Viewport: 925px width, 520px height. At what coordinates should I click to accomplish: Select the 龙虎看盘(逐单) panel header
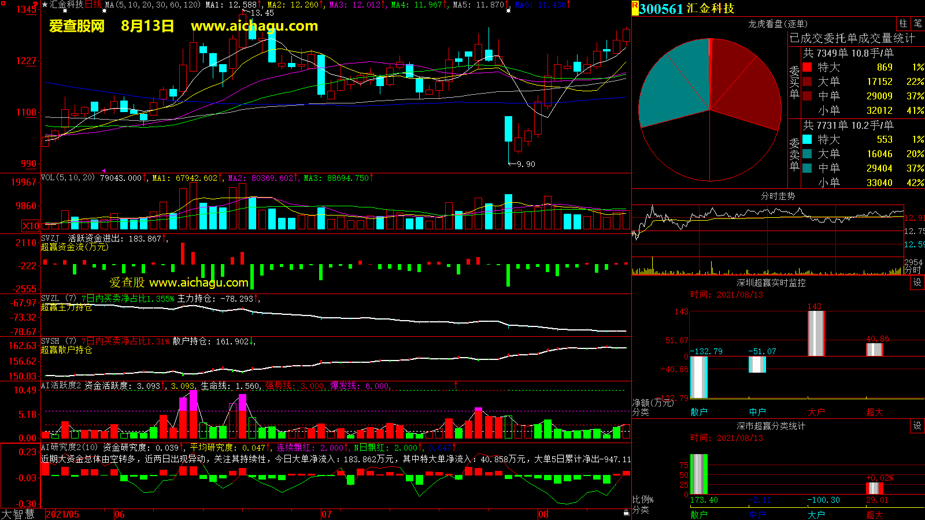pyautogui.click(x=778, y=24)
